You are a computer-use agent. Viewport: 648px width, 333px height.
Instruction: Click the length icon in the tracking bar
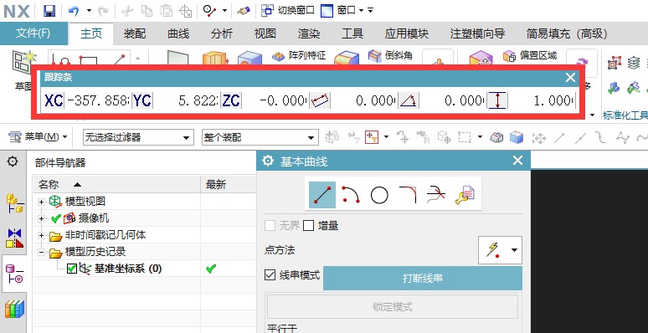(320, 100)
